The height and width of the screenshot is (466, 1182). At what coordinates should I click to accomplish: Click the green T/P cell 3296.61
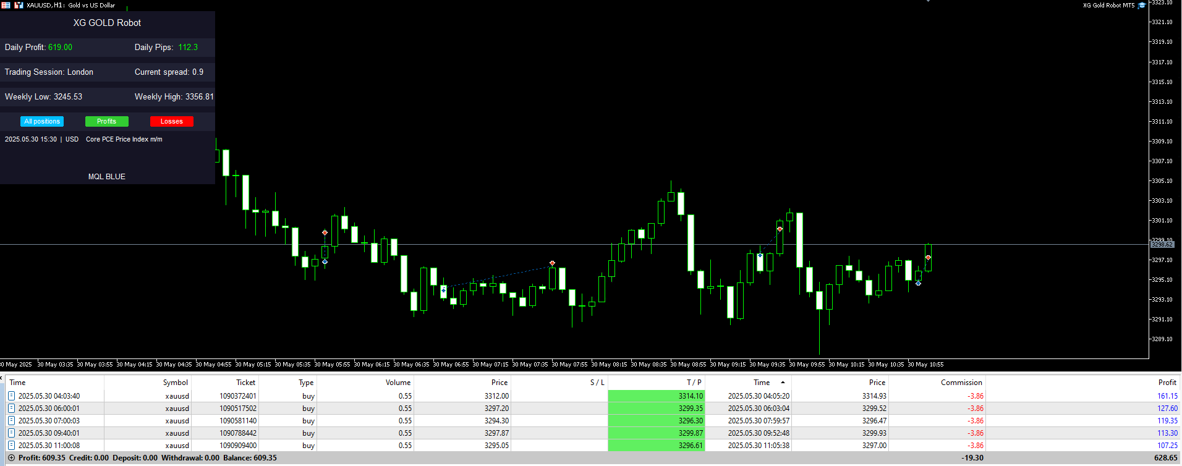coord(657,446)
